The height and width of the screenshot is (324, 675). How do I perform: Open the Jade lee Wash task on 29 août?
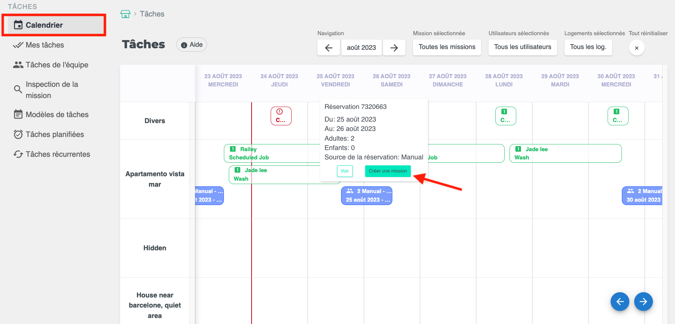pos(565,153)
